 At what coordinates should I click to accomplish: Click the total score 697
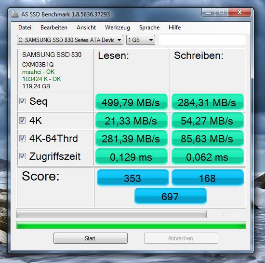coord(171,196)
